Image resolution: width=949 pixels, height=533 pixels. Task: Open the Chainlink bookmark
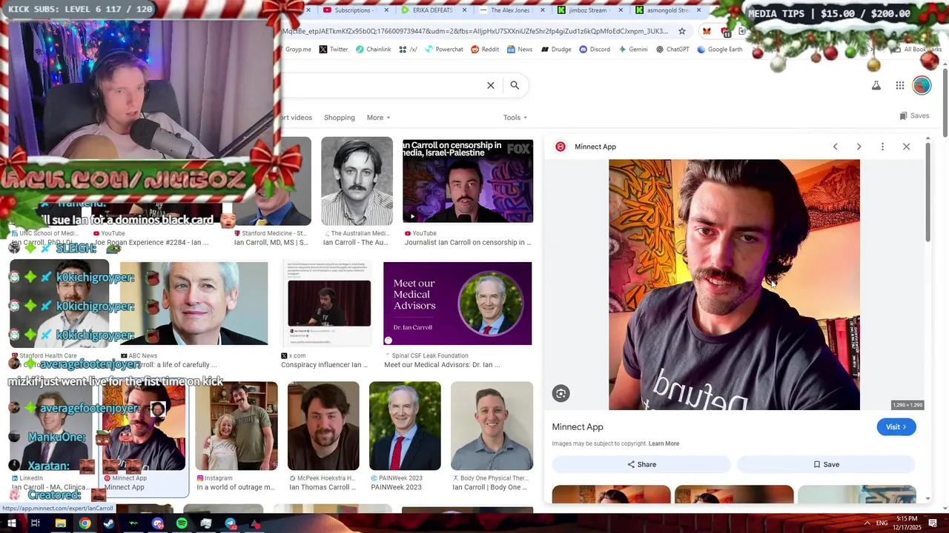[x=373, y=50]
